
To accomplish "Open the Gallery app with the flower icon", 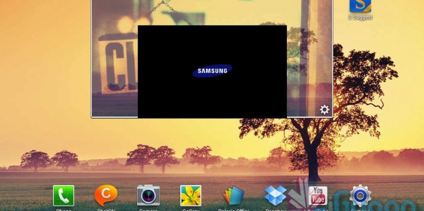I will [191, 196].
